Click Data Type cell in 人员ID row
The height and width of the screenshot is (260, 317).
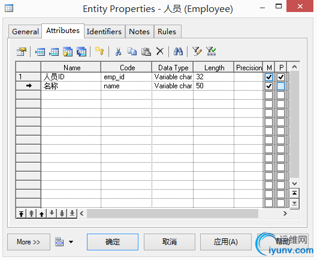click(173, 77)
